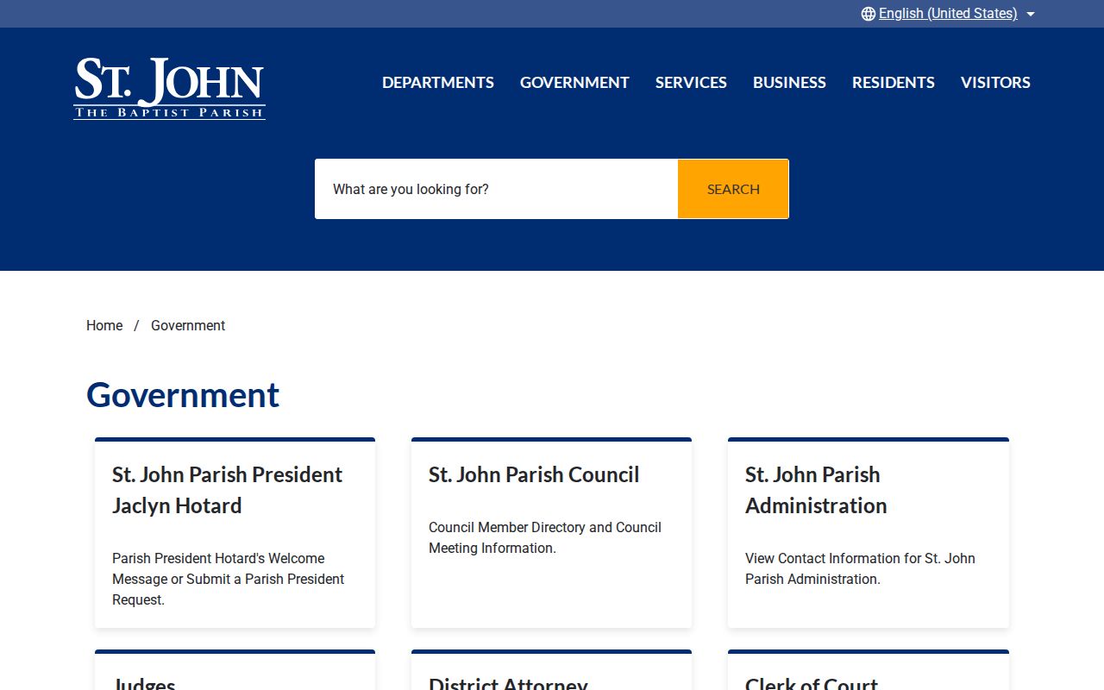
Task: Click the globe language icon
Action: coord(869,14)
